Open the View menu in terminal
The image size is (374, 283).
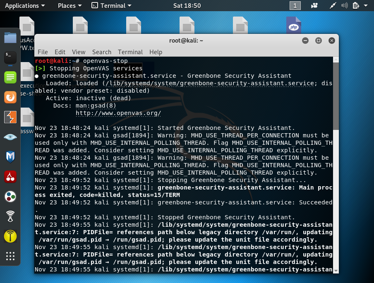coord(79,52)
